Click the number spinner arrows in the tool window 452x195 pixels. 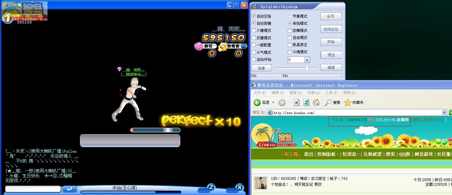coord(307,60)
